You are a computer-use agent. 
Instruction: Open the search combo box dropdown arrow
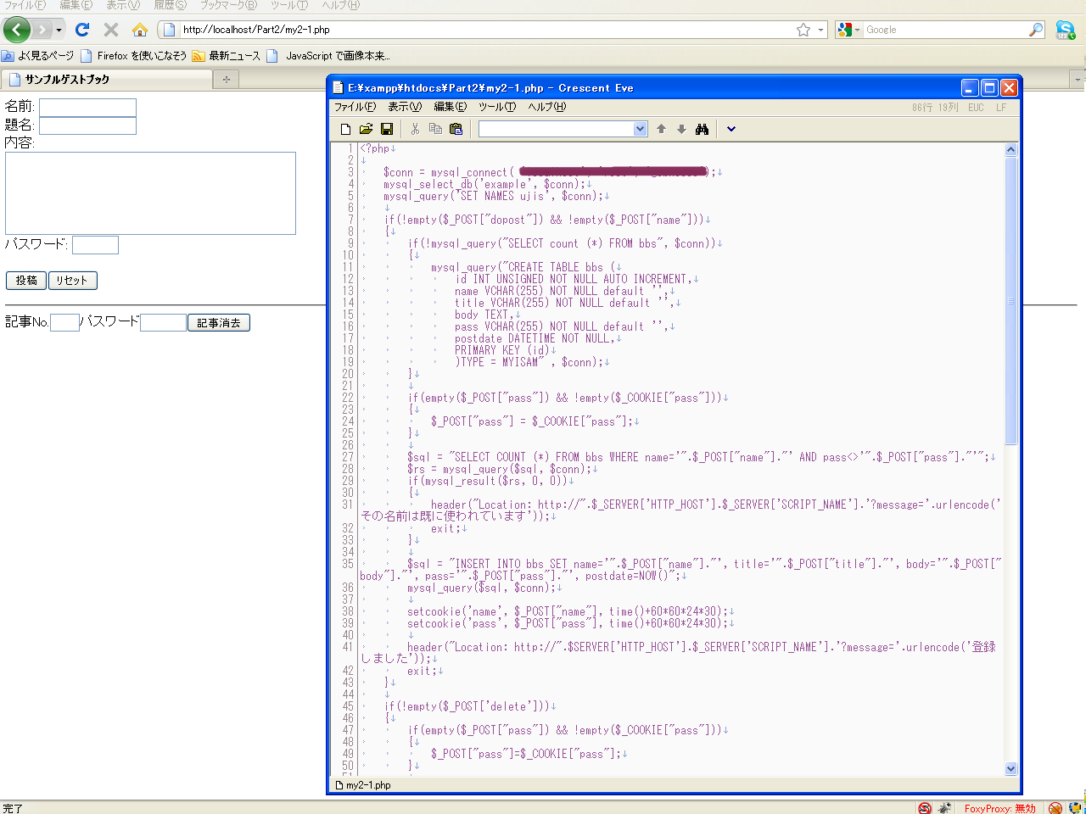(641, 129)
